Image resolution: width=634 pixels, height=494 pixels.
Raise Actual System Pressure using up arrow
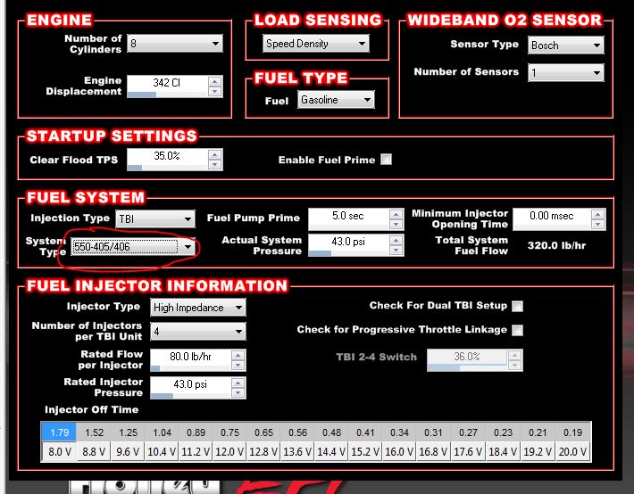coord(395,237)
